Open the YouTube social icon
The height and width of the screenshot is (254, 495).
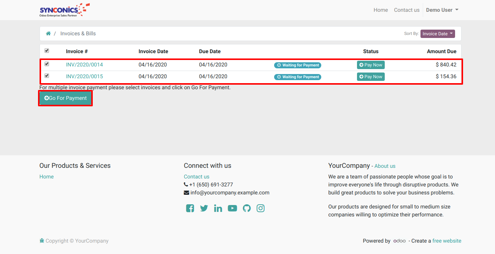pos(232,208)
